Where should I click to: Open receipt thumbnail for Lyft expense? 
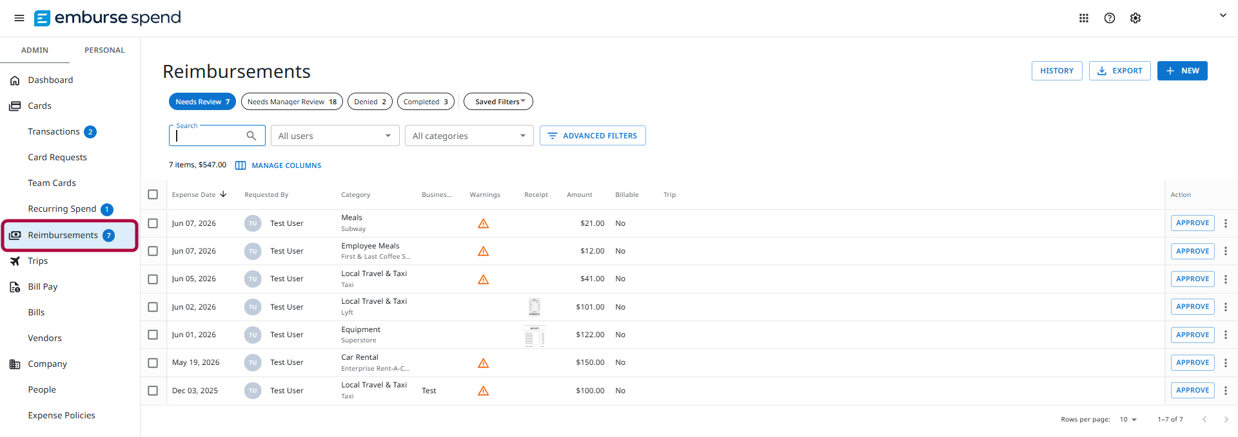pyautogui.click(x=535, y=307)
